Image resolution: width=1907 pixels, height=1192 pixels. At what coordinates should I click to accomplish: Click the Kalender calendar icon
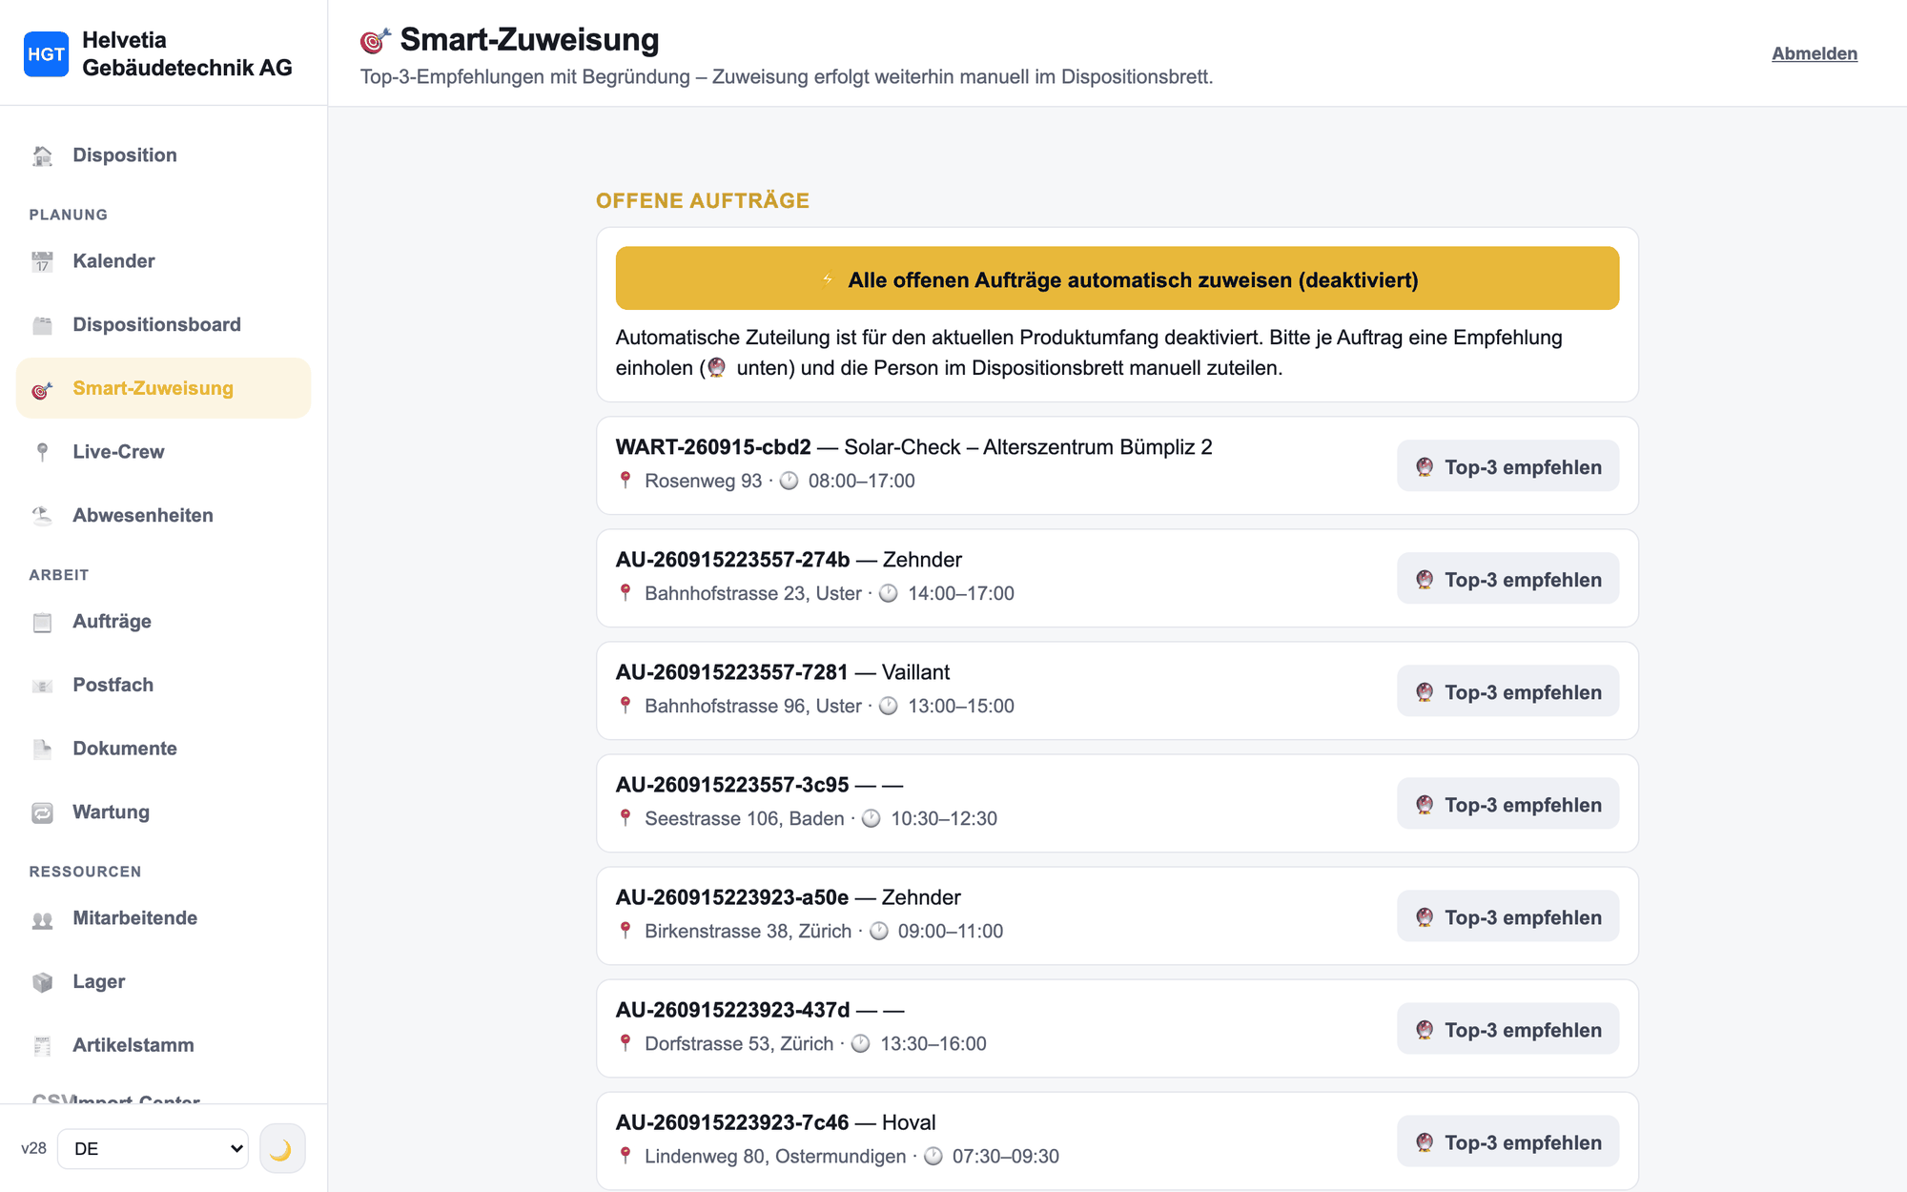(x=42, y=261)
